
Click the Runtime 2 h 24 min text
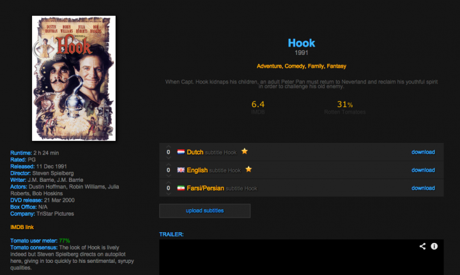pyautogui.click(x=34, y=153)
